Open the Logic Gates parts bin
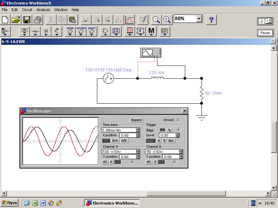Screen dimensions: 278x208 (x=105, y=32)
